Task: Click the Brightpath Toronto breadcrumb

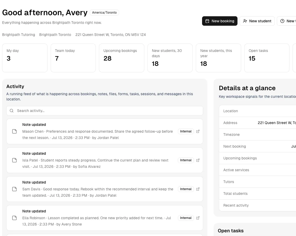Action: pyautogui.click(x=55, y=35)
